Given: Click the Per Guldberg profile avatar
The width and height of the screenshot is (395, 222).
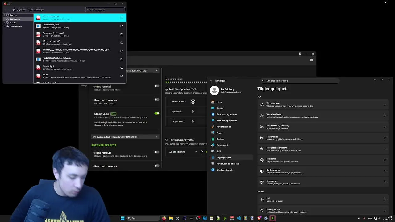Looking at the screenshot, I should (214, 91).
